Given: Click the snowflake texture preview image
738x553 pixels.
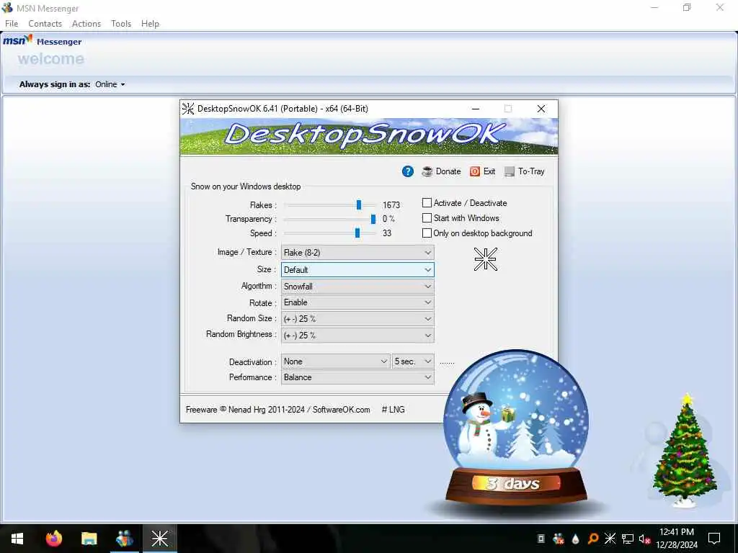Looking at the screenshot, I should [485, 259].
